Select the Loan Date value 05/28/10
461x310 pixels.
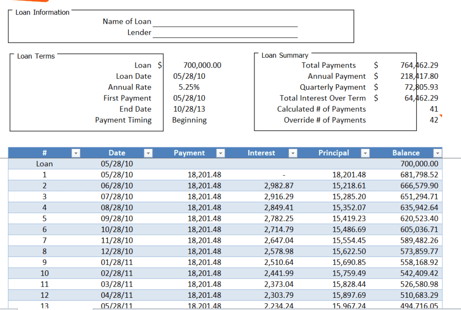[x=189, y=76]
